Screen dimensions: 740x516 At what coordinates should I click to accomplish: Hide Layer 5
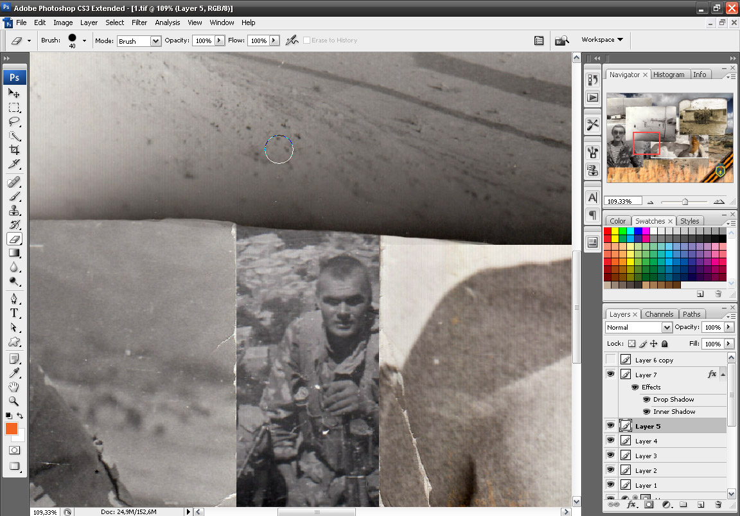click(611, 426)
